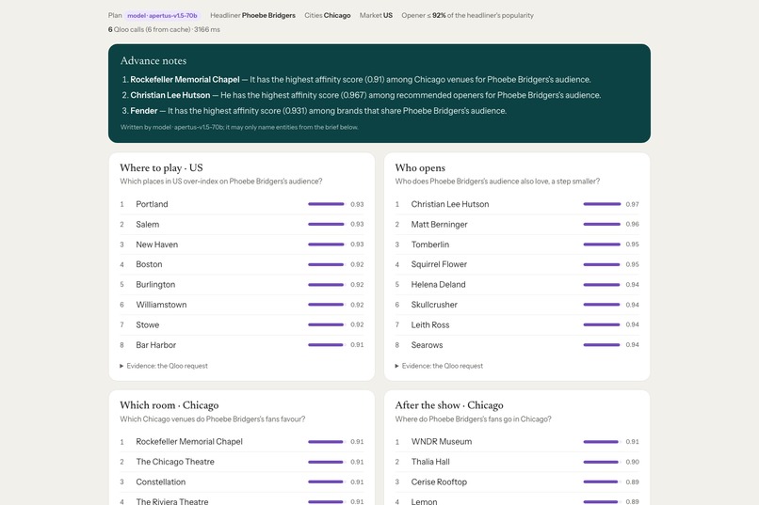Image resolution: width=759 pixels, height=505 pixels.
Task: Click the Where to play · US heading
Action: (161, 167)
